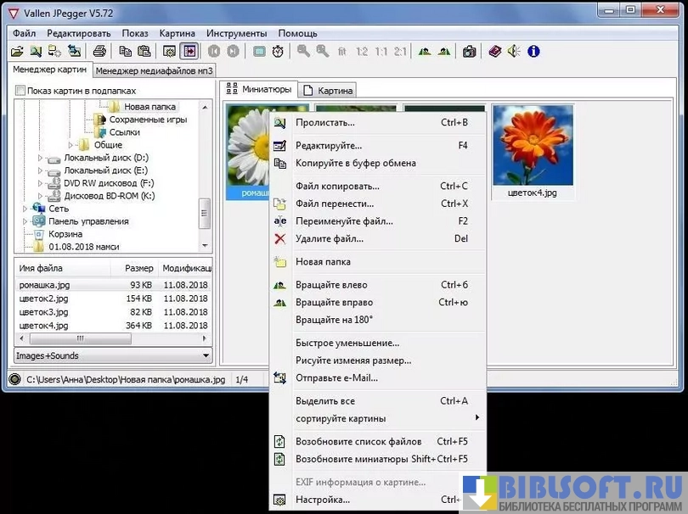
Task: Choose 'Переименуйте файл...' in context menu
Action: tap(344, 221)
